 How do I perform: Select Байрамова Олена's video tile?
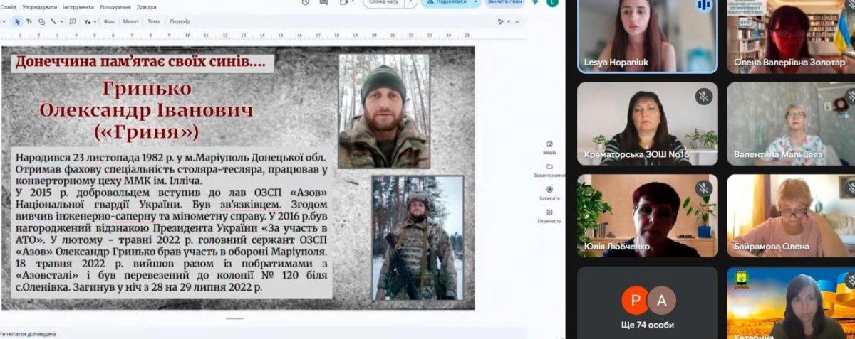pyautogui.click(x=791, y=216)
